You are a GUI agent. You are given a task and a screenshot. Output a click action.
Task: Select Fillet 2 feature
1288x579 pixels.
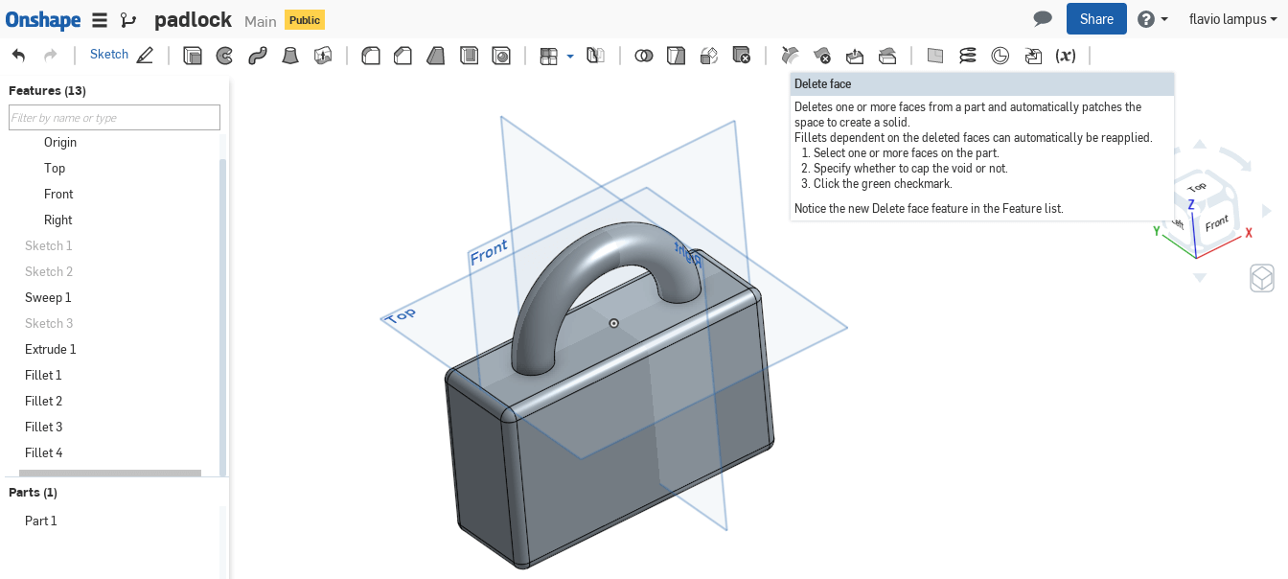pyautogui.click(x=43, y=401)
